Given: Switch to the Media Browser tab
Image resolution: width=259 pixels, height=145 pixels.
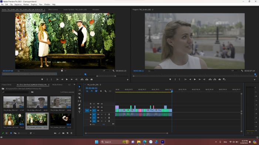Looking at the screenshot, I should [x=57, y=85].
